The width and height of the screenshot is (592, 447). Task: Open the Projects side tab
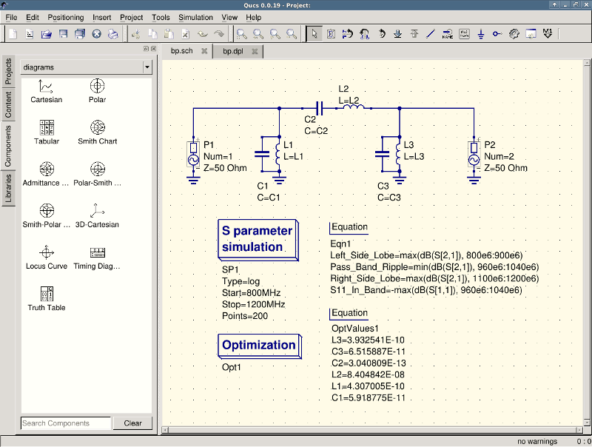click(8, 71)
